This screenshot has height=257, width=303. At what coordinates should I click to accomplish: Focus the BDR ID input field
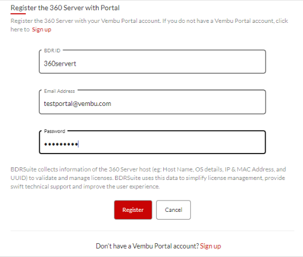(x=152, y=62)
